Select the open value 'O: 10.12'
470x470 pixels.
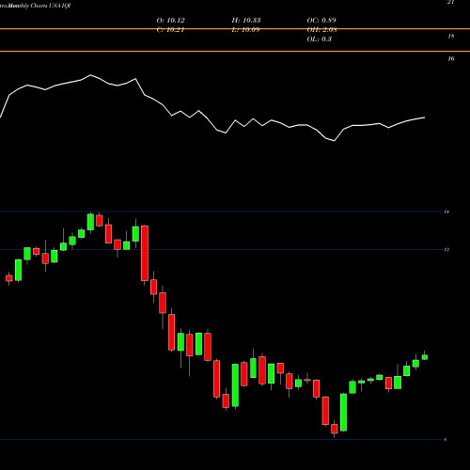(170, 21)
